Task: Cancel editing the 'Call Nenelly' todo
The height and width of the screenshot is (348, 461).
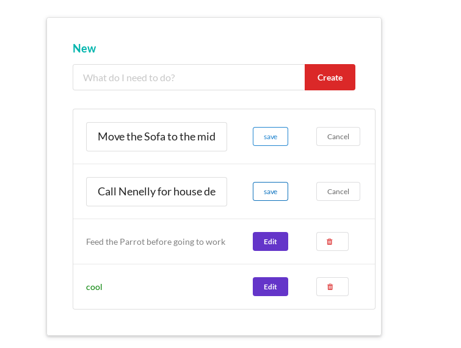Action: pyautogui.click(x=338, y=192)
